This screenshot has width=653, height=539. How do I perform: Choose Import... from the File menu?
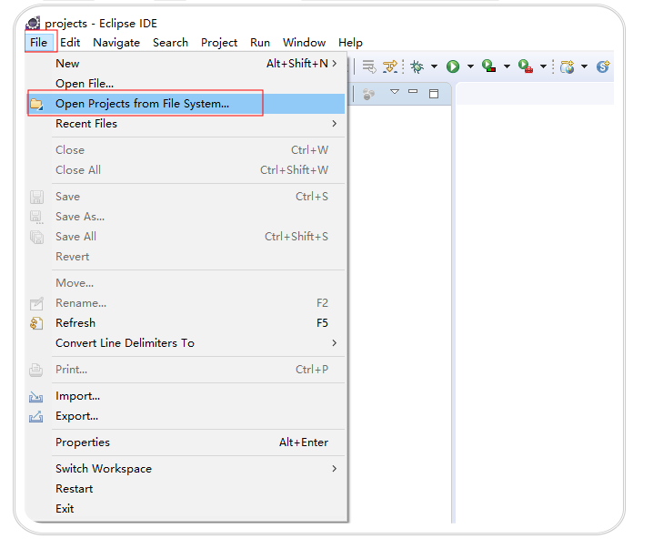click(x=186, y=396)
